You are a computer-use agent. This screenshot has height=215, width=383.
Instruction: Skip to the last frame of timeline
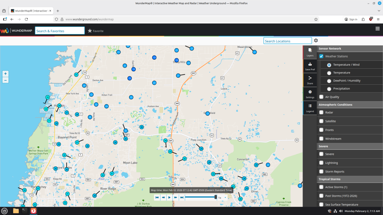click(182, 197)
